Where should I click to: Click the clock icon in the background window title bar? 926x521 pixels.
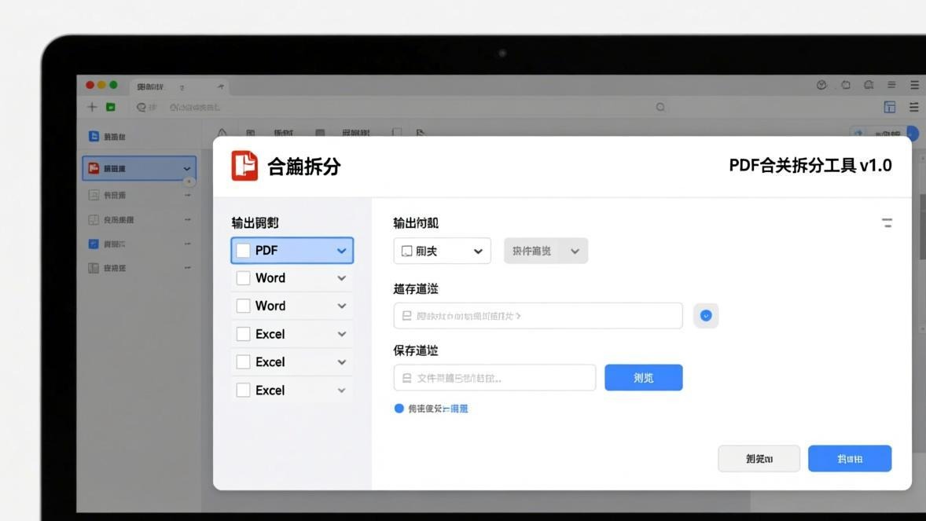(821, 85)
